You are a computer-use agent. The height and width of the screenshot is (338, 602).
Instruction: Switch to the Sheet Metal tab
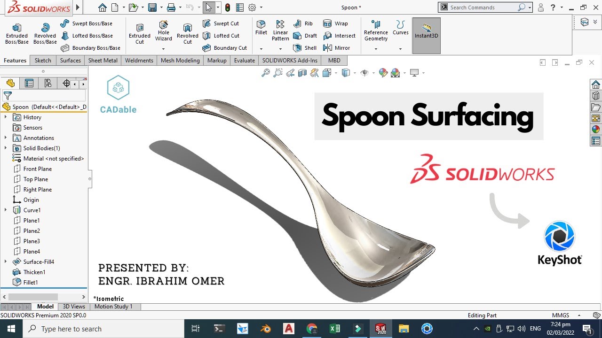(103, 61)
